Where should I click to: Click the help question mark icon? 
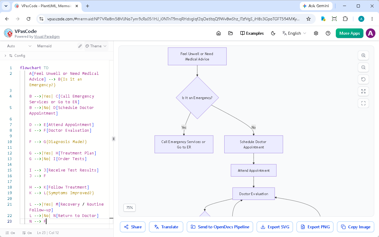(x=328, y=33)
